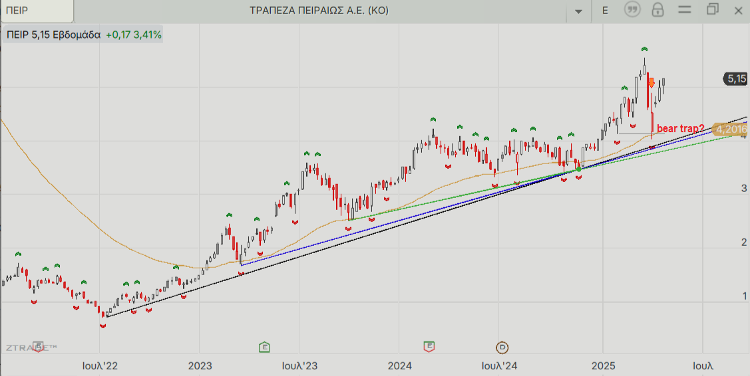Select the 'bear trap?' annotation

coord(680,128)
